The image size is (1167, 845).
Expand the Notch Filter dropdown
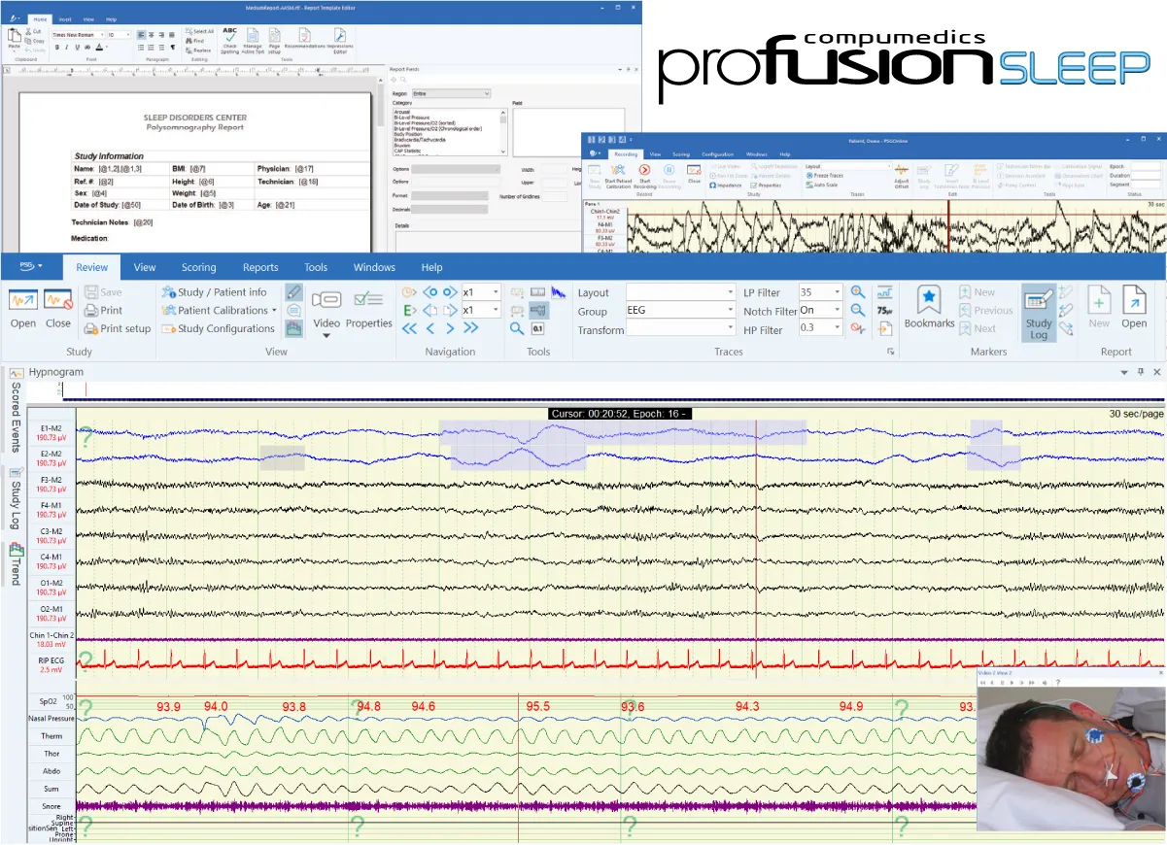(x=838, y=311)
